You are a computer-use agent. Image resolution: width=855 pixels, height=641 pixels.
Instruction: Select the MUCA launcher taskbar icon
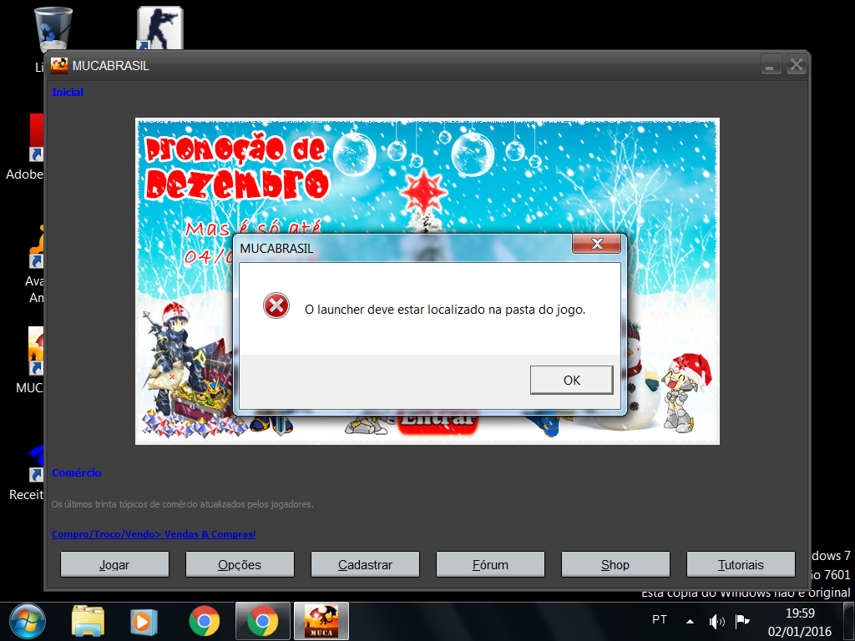(321, 621)
